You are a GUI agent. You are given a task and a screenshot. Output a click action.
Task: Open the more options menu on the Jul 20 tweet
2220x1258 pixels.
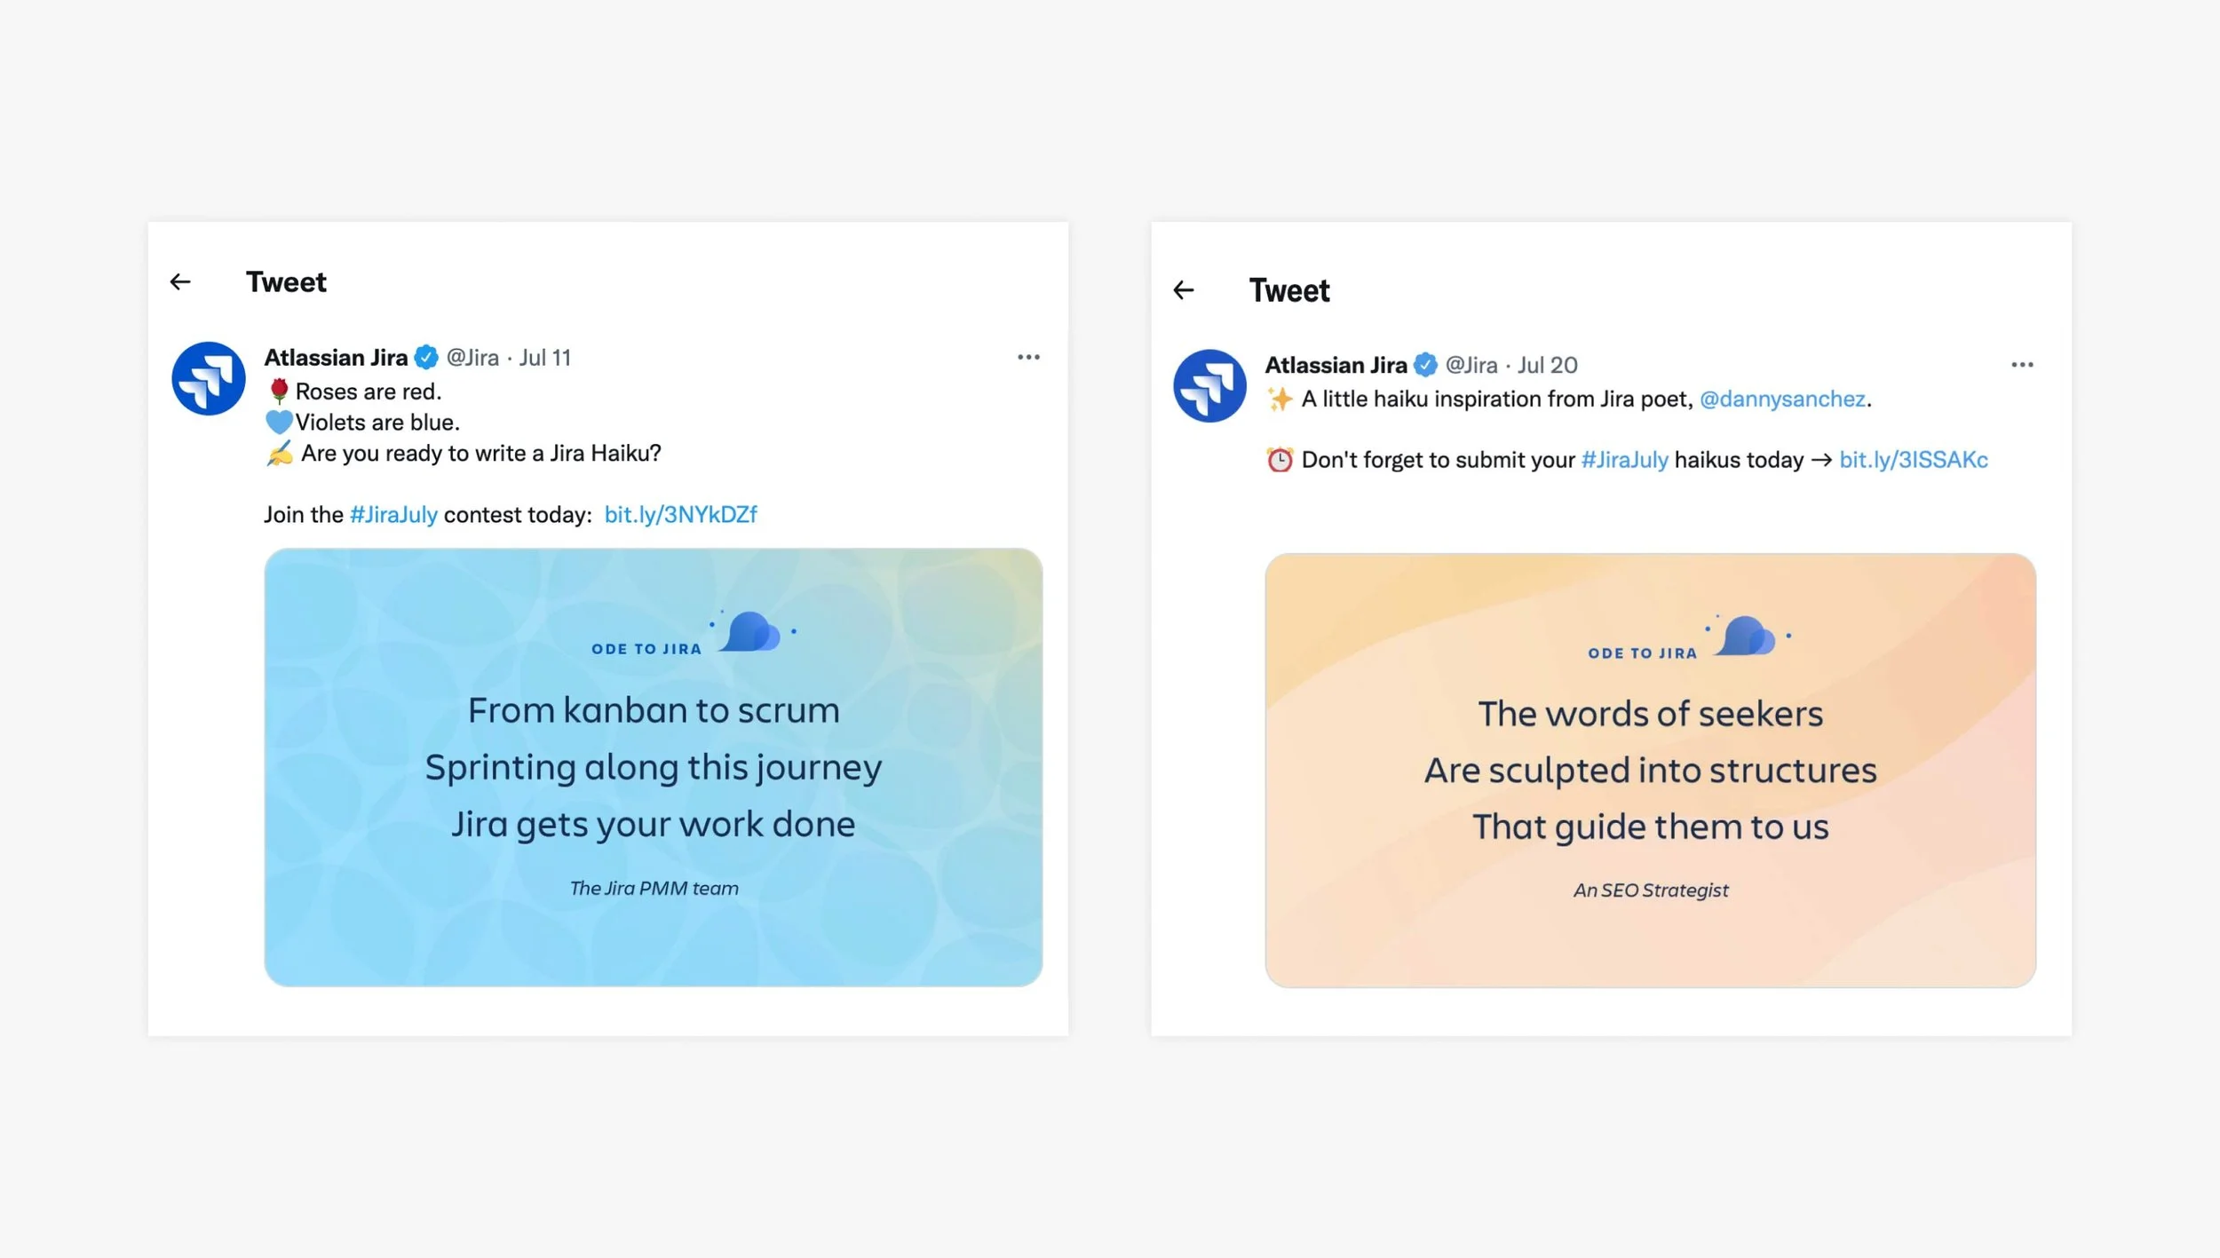pyautogui.click(x=2022, y=364)
